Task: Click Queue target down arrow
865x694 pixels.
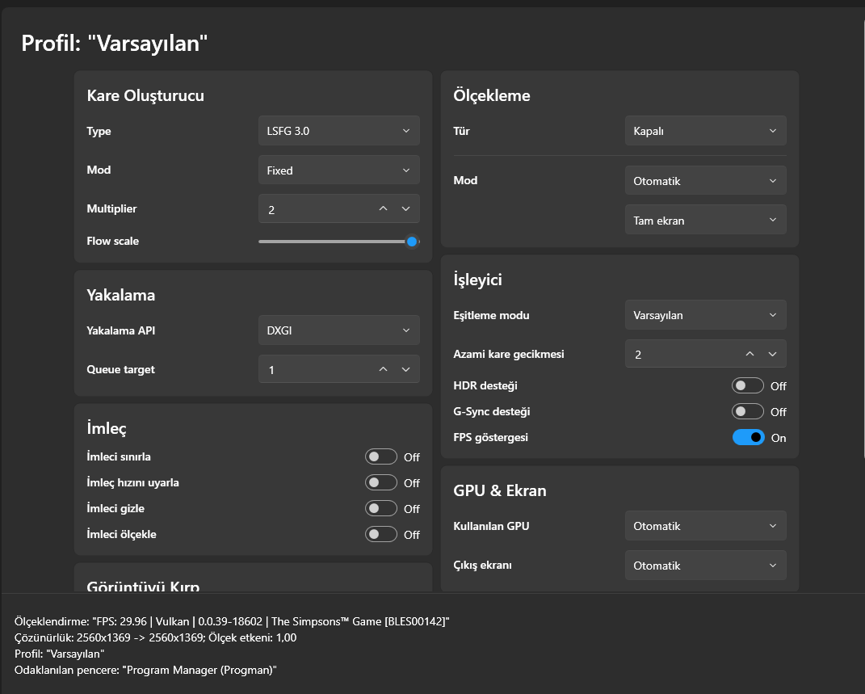Action: [x=405, y=370]
